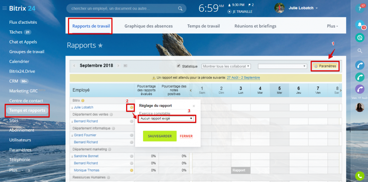Click the SAUVEGARDER button

160,136
